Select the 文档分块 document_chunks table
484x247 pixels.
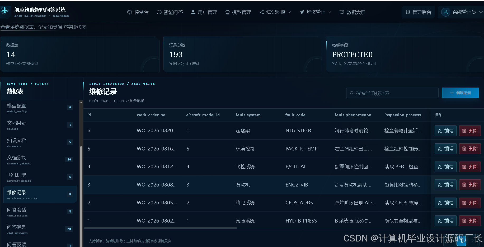click(40, 160)
